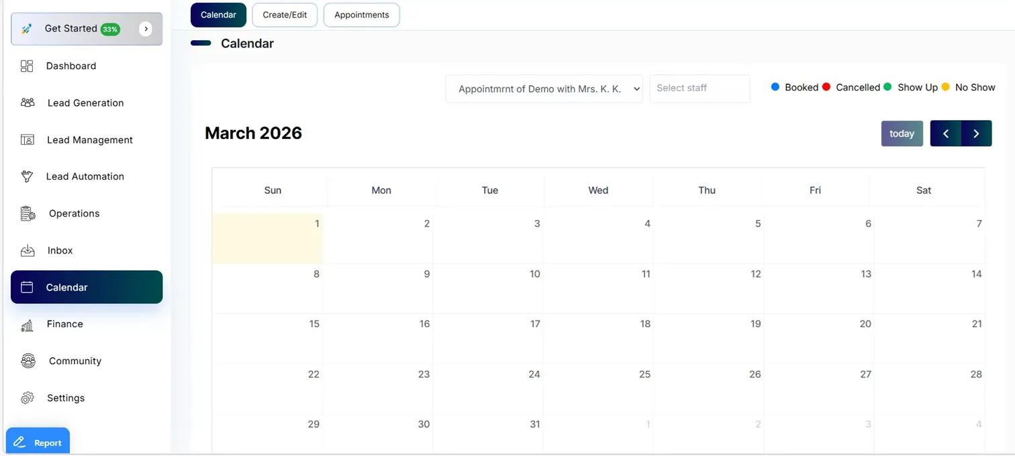Switch to the Create/Edit tab

[285, 15]
